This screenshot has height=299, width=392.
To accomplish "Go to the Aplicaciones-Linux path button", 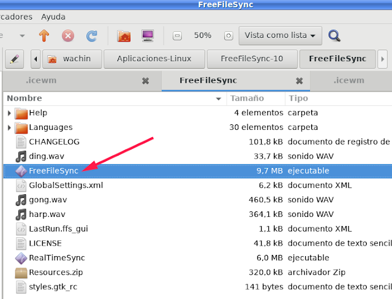I will 154,59.
